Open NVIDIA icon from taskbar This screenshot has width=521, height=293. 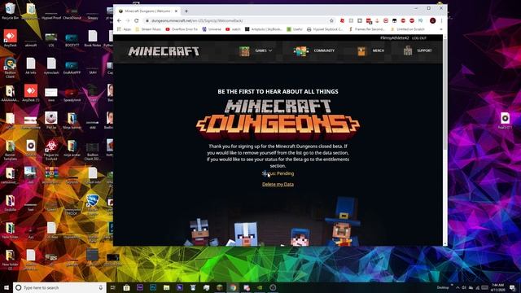coord(260,287)
